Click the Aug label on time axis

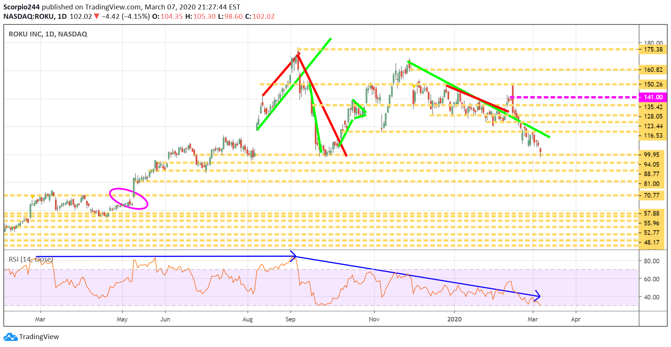247,319
